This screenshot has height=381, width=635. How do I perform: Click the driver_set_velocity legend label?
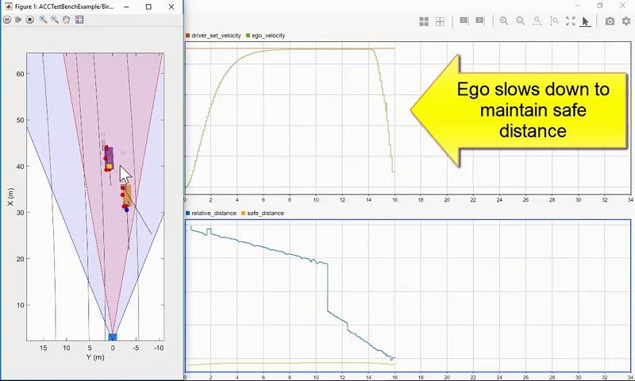tap(216, 36)
